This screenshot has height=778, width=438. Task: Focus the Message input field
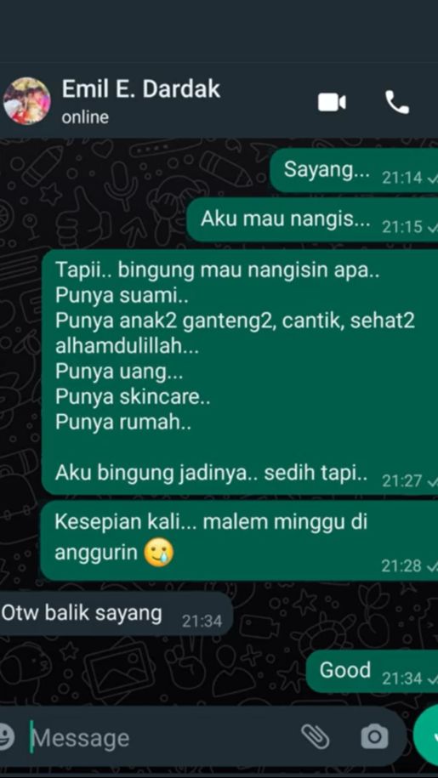click(x=163, y=738)
